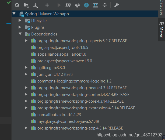
Task: Select org.springframework:spring-aop:4.3.14.RELEASE text
Action: [80, 128]
